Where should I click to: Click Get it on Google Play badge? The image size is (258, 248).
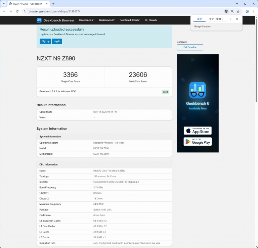198,142
